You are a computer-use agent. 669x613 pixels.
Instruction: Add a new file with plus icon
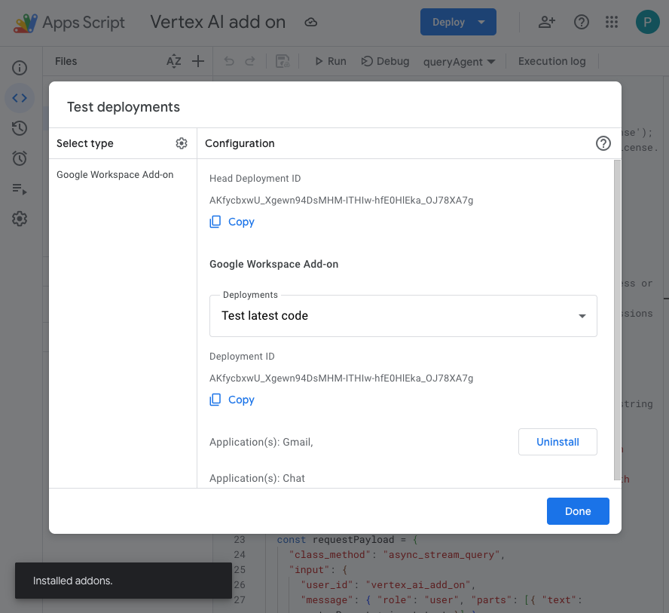coord(198,61)
